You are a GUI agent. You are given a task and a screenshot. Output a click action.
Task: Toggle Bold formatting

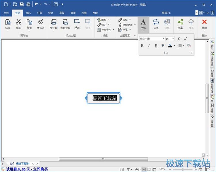click(x=142, y=46)
